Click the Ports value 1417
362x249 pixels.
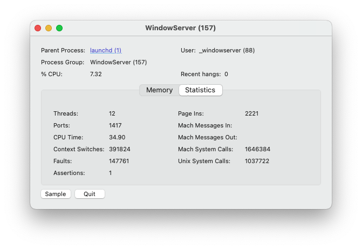click(x=115, y=125)
